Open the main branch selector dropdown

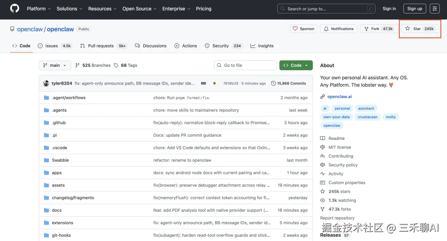click(55, 65)
